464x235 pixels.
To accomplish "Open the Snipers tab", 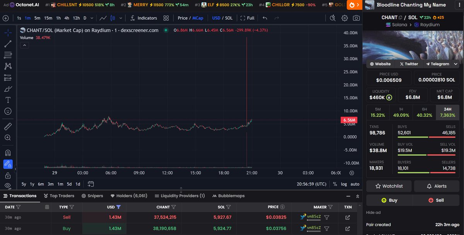I will [92, 196].
